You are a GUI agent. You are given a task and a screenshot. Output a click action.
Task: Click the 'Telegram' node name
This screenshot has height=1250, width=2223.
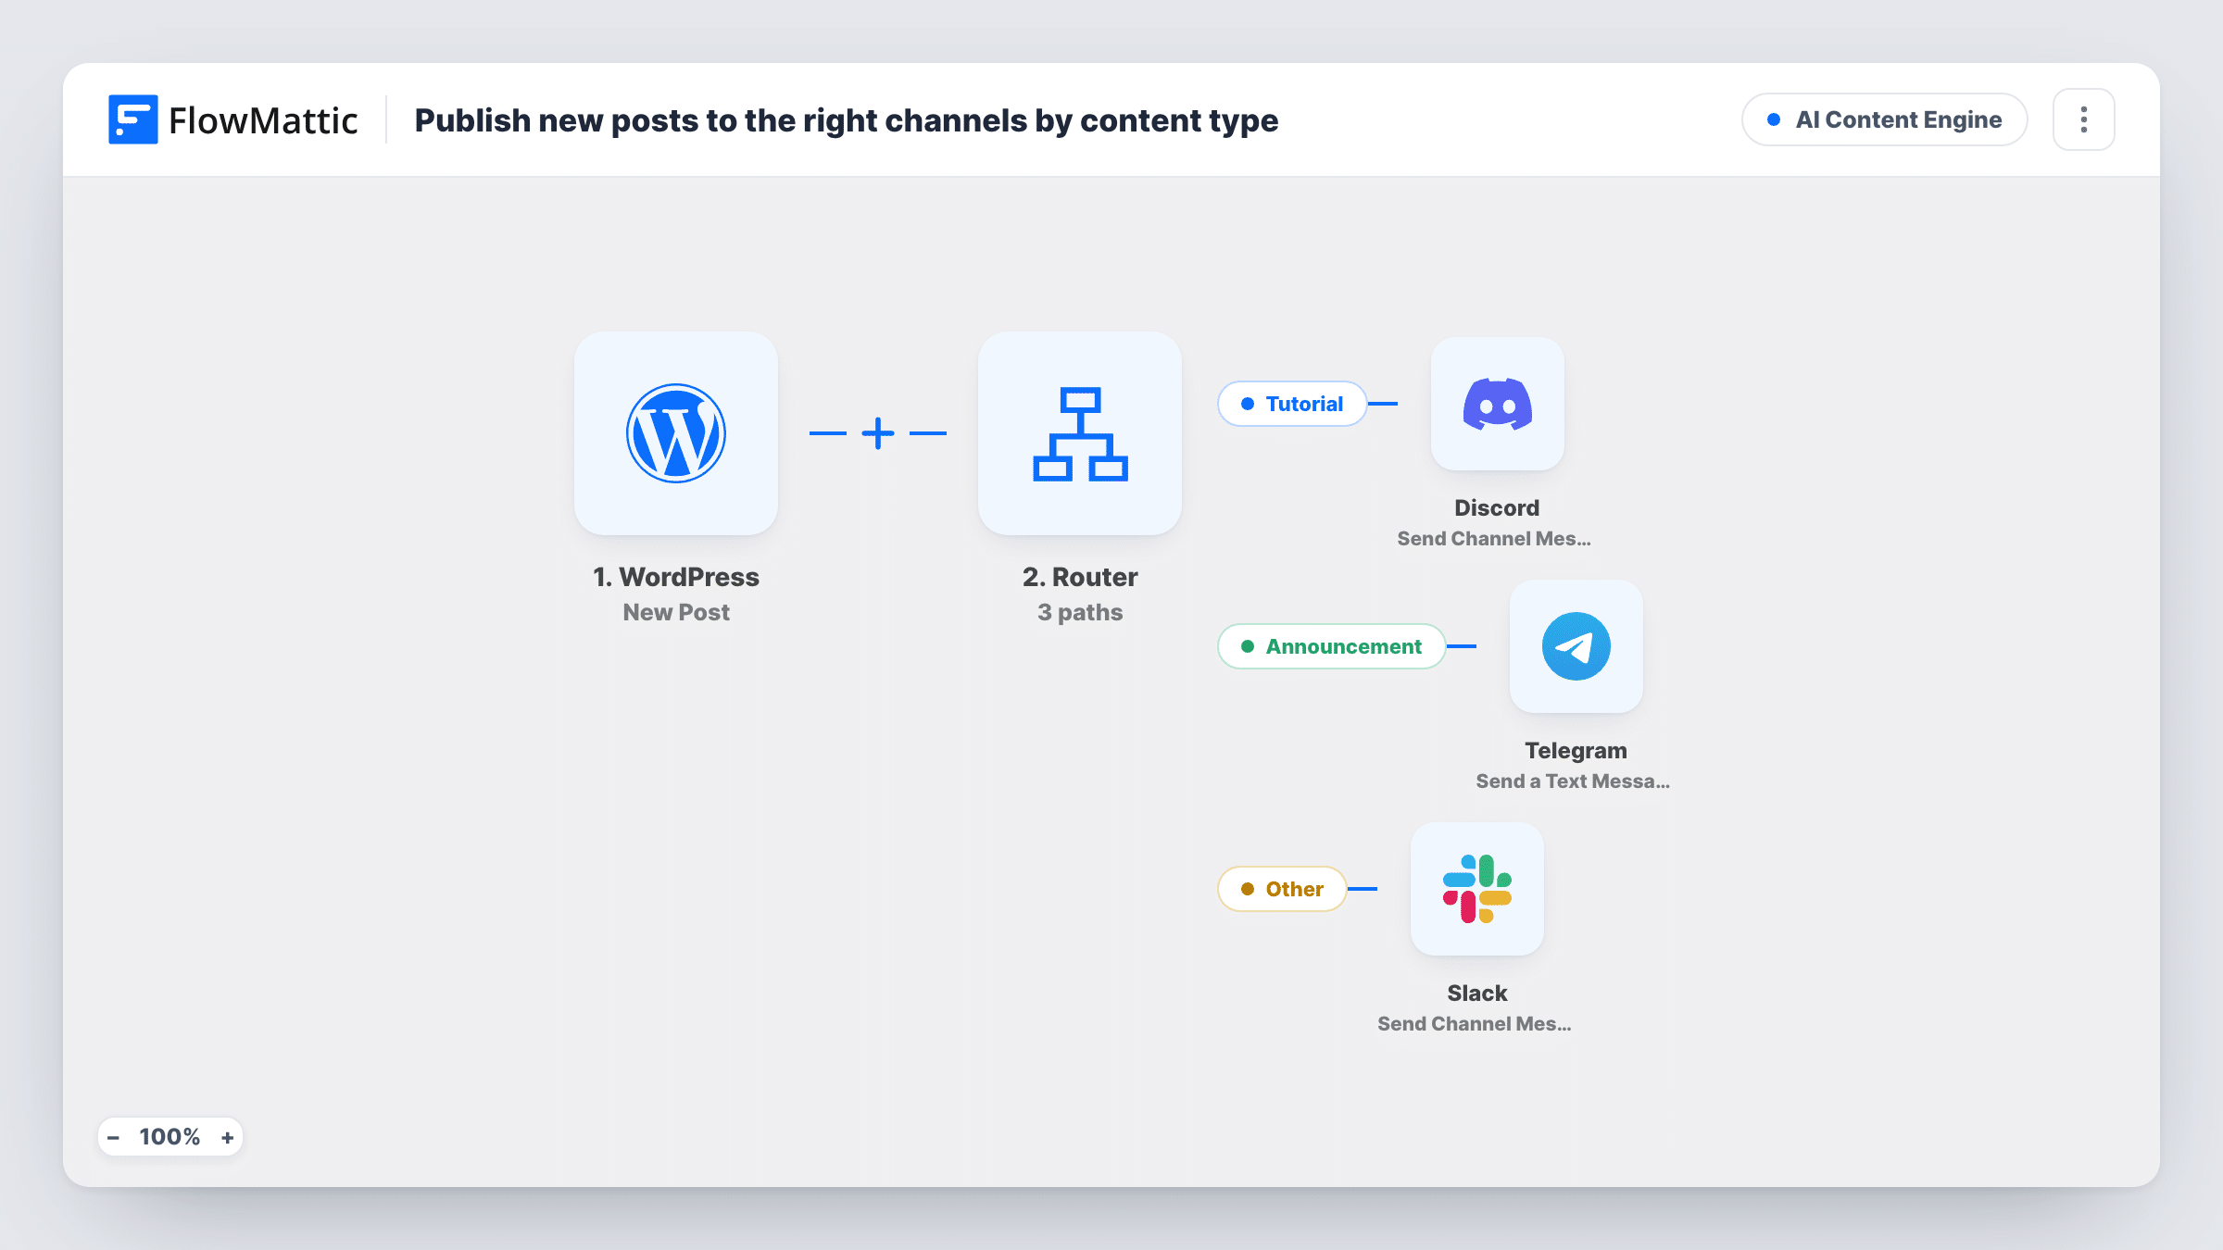[1576, 750]
